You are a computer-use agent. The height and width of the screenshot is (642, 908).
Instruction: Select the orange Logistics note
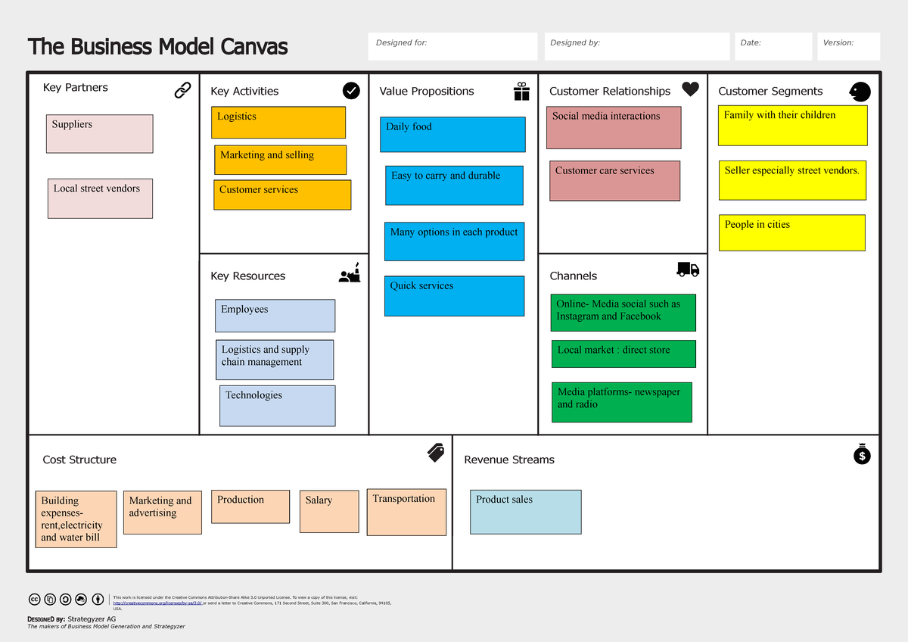[x=278, y=122]
